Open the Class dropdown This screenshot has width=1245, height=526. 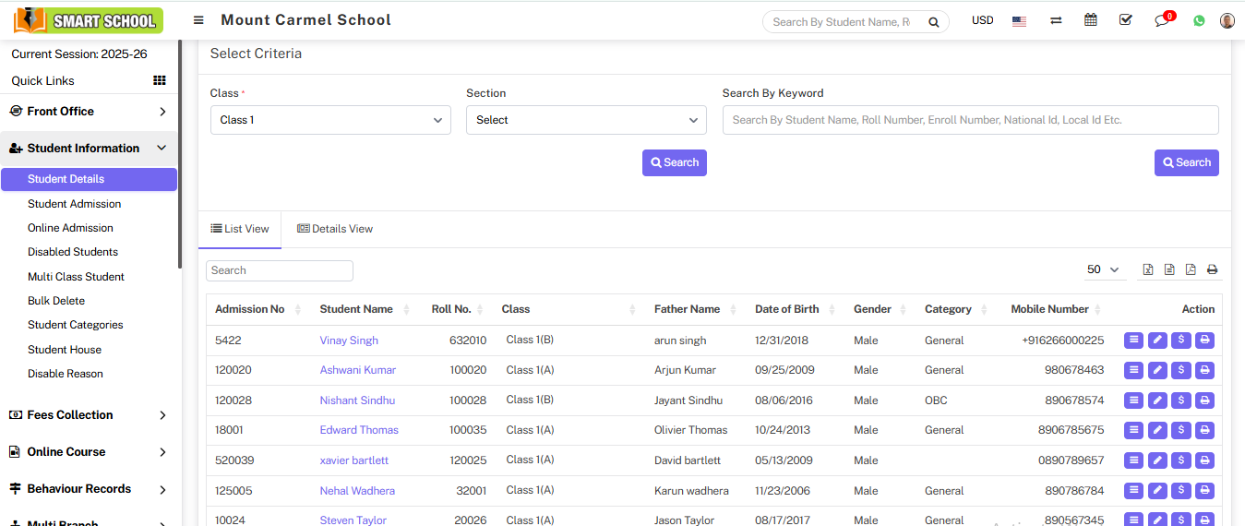[x=330, y=120]
